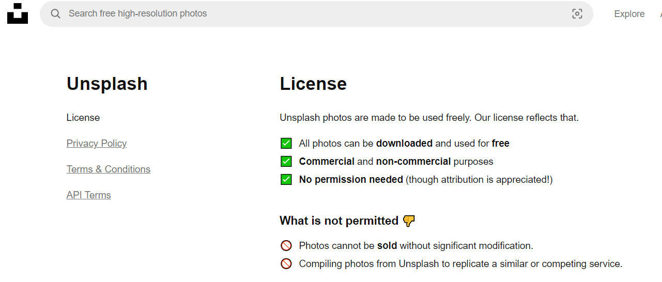Select License in the sidebar
Image resolution: width=662 pixels, height=282 pixels.
click(x=83, y=118)
